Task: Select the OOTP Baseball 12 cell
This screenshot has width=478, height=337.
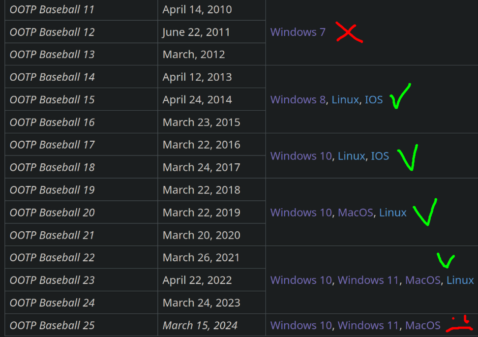Action: 82,32
